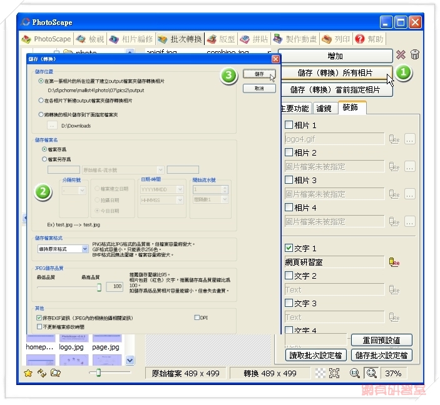Click the ... folder browse button beside D:\Downloads
The height and width of the screenshot is (405, 440).
click(52, 125)
